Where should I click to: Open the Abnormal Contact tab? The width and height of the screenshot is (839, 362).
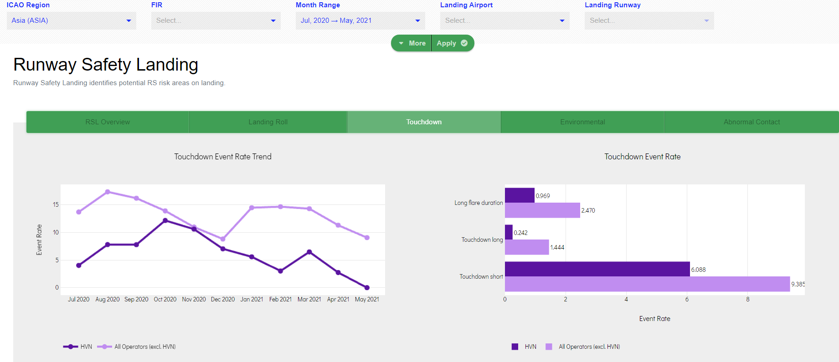click(751, 122)
